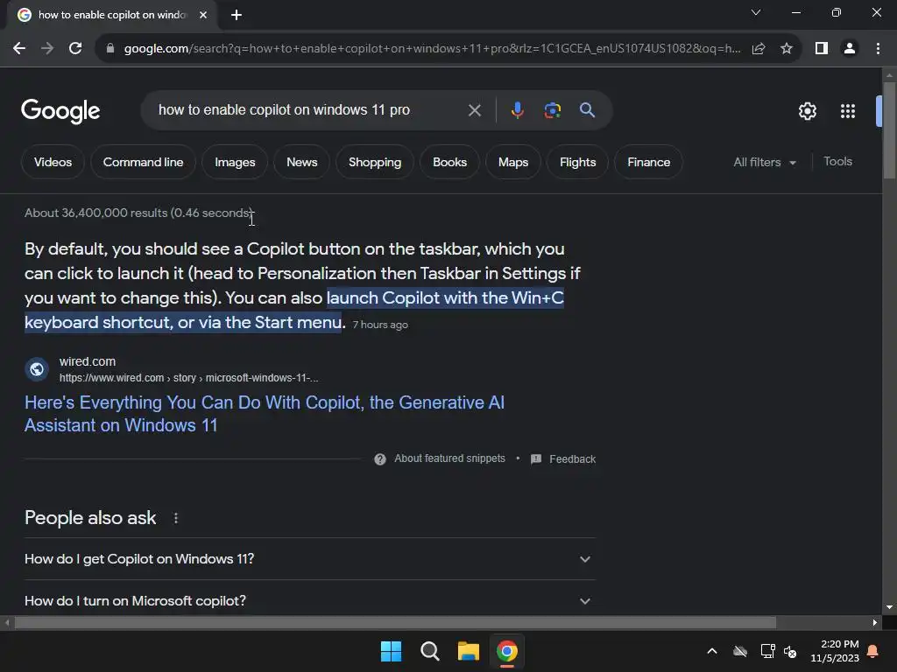Image resolution: width=897 pixels, height=672 pixels.
Task: Open the tab search chevron
Action: click(756, 12)
